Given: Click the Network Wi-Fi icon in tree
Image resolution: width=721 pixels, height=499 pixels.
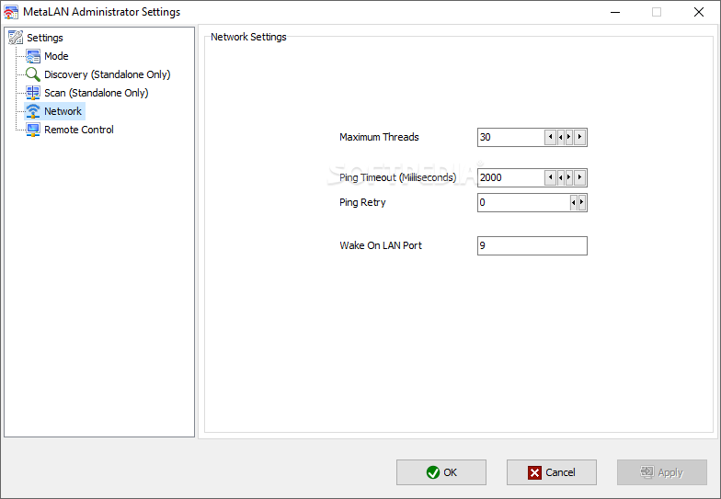Looking at the screenshot, I should (x=33, y=111).
